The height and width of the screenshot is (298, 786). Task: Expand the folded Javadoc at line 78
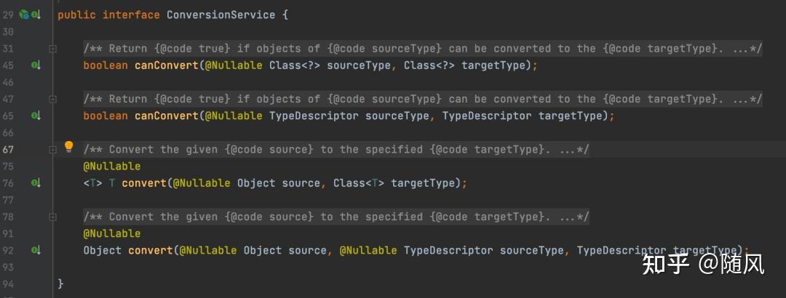(52, 217)
